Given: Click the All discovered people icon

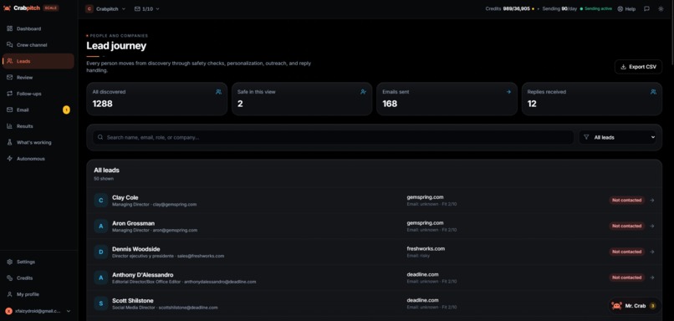Looking at the screenshot, I should click(x=218, y=91).
